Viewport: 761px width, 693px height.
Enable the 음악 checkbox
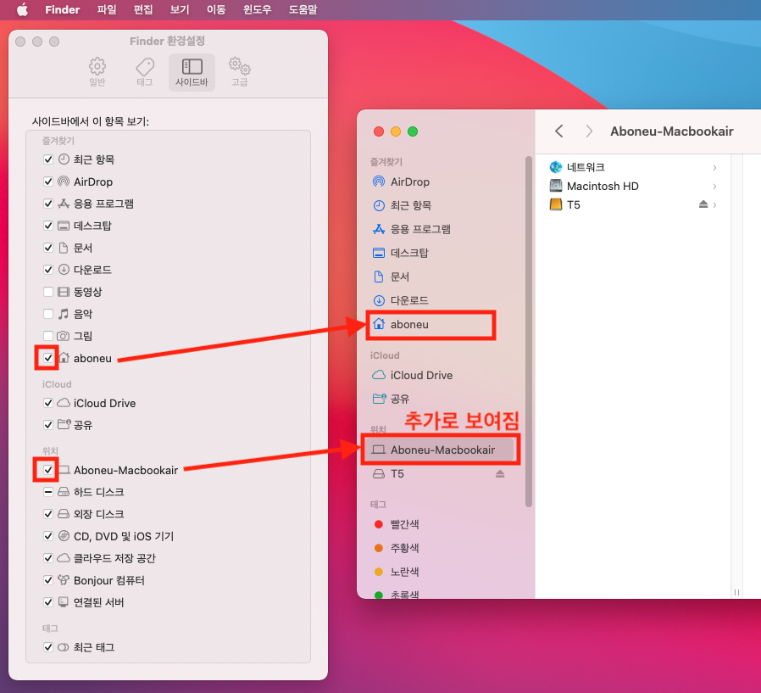[48, 314]
